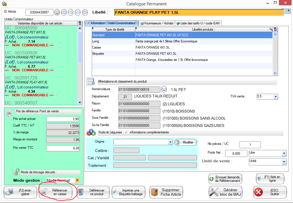Viewport: 293px width, 203px height.
Task: Open the Unité de vente dropdown
Action: (284, 162)
